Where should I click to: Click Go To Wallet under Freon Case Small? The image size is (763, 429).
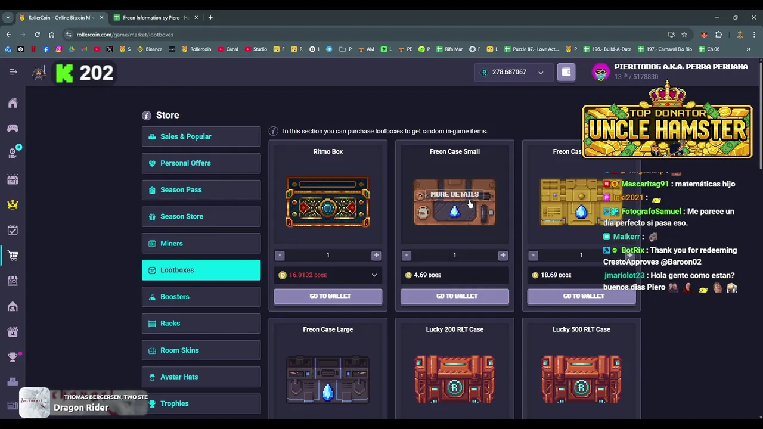455,296
